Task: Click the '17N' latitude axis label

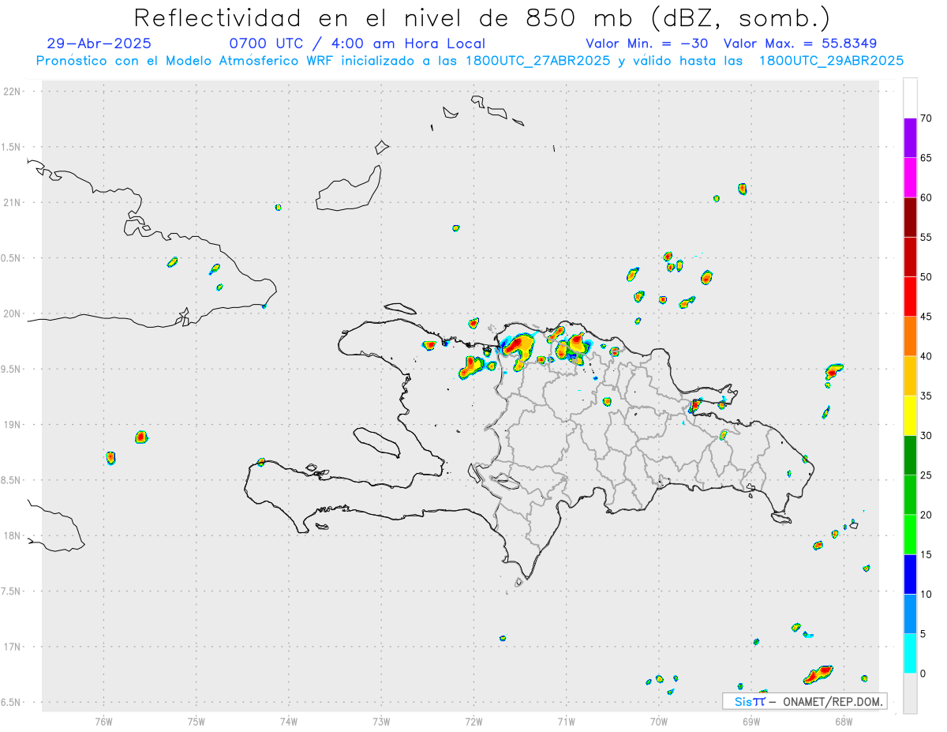Action: point(12,646)
